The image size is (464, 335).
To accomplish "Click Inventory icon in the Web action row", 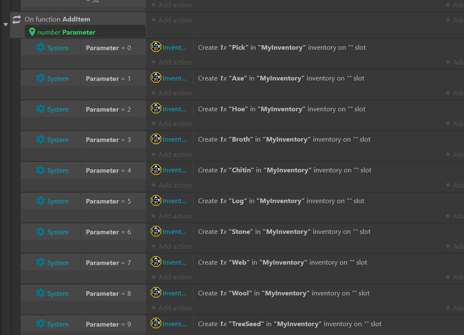I will (156, 262).
